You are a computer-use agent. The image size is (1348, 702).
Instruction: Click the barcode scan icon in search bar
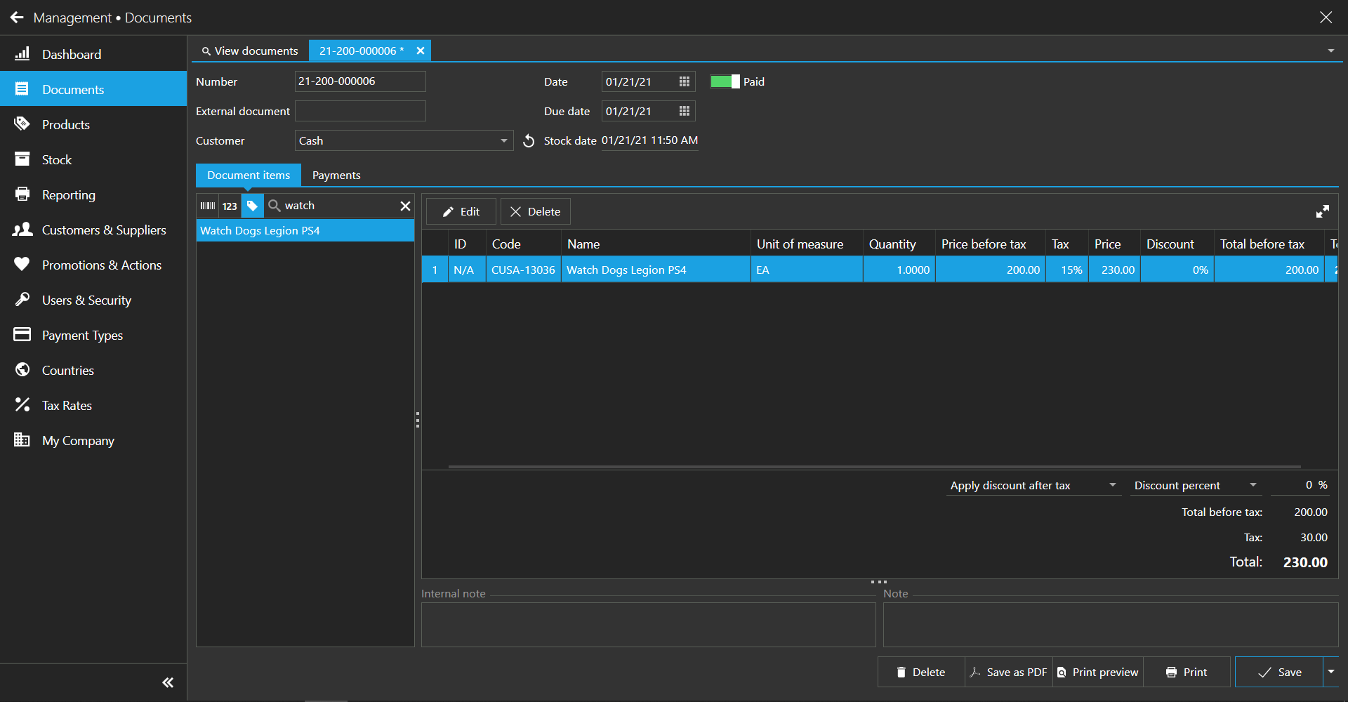tap(208, 206)
